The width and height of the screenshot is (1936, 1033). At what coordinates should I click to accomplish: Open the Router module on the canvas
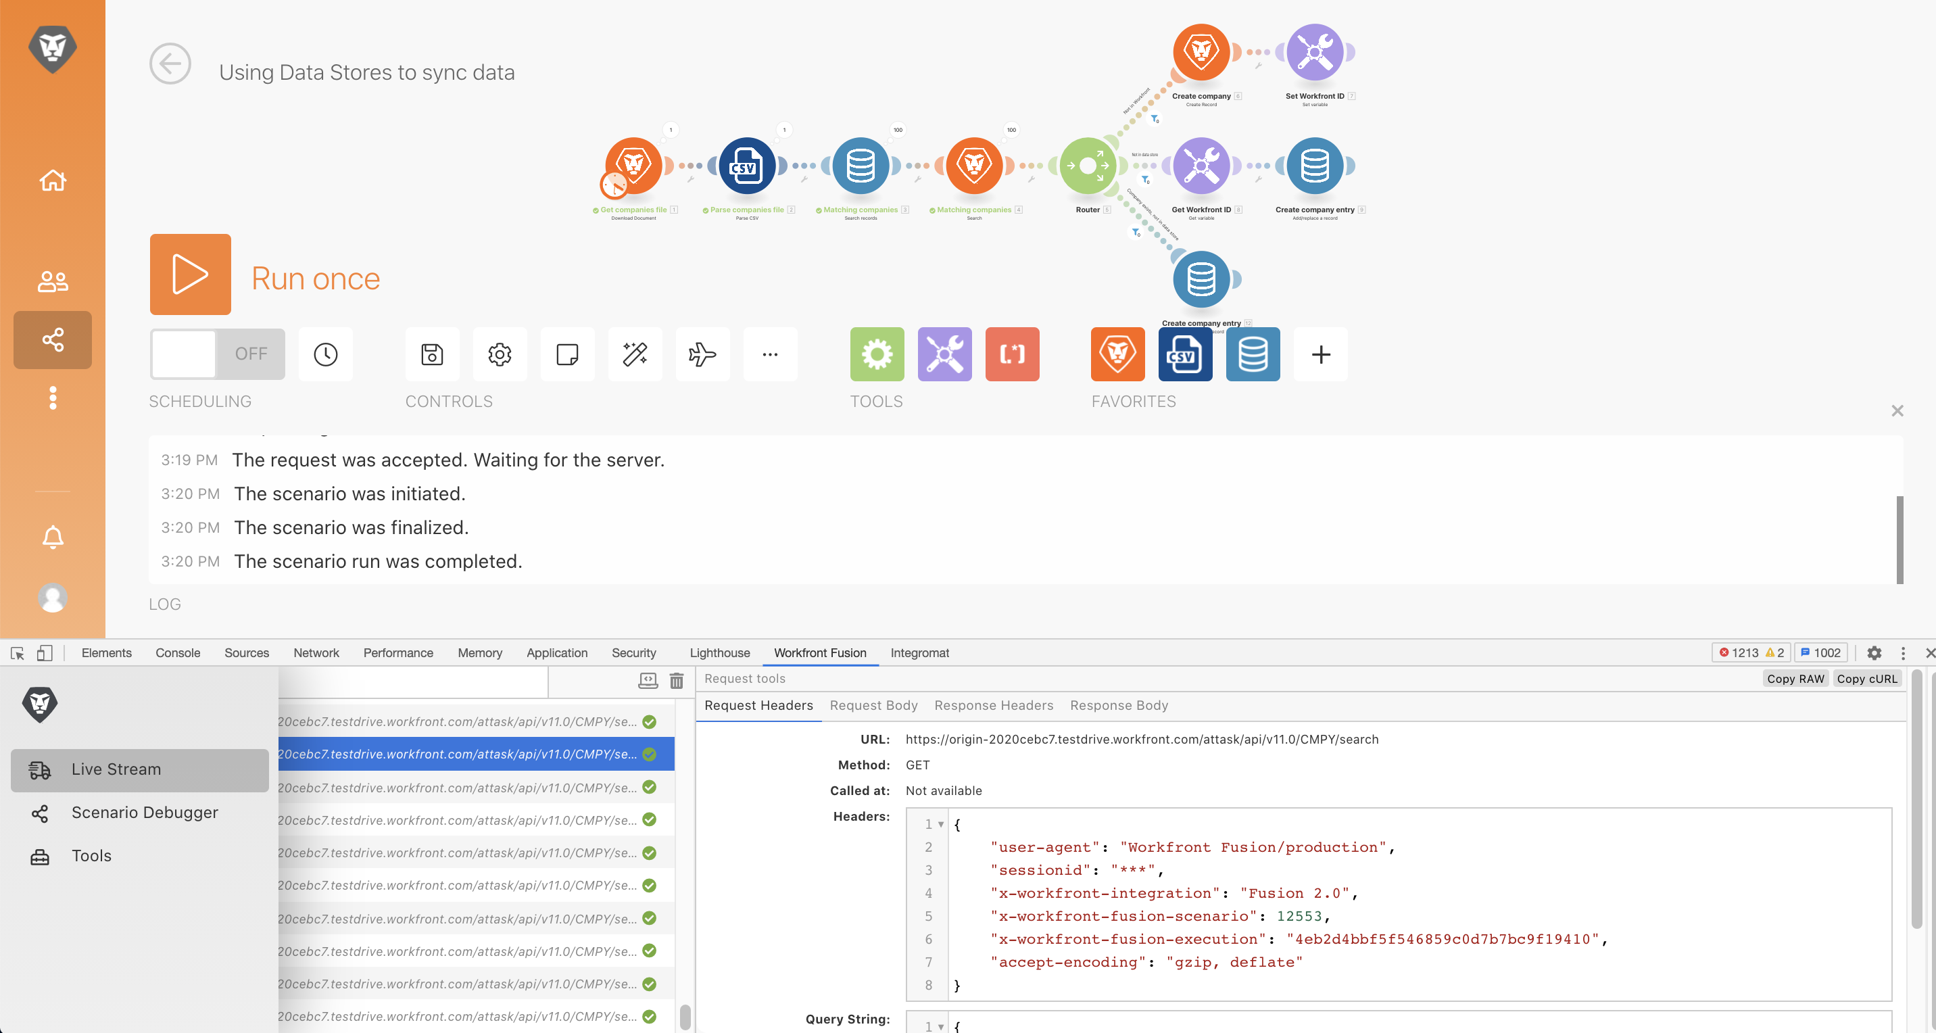1088,167
